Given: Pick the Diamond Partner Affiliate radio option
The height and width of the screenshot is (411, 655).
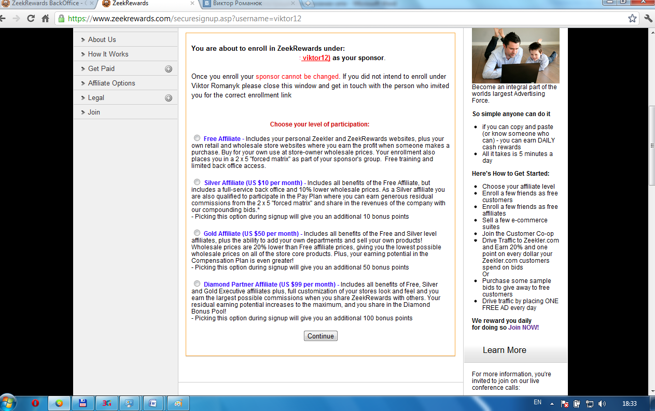Looking at the screenshot, I should [x=197, y=284].
